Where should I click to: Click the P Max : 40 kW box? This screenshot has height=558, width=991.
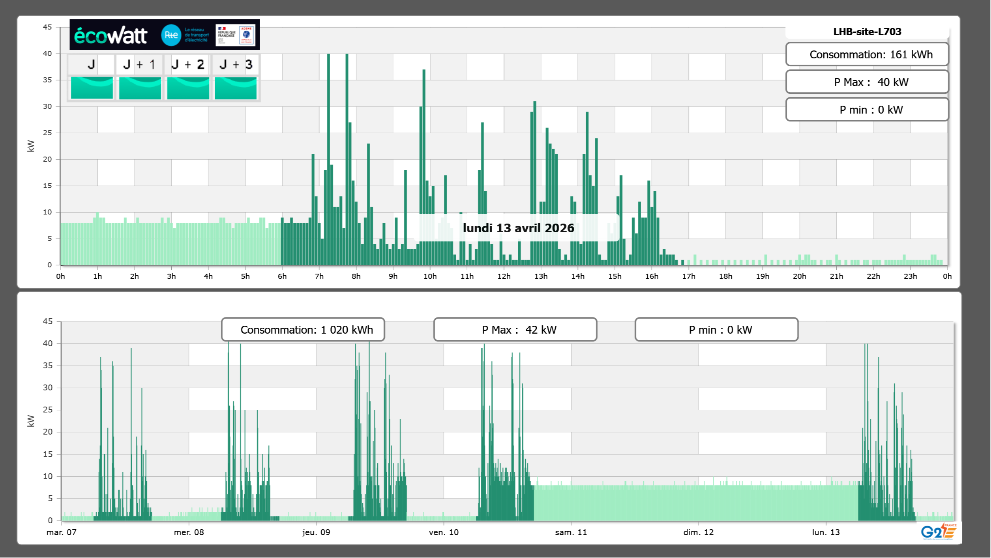pyautogui.click(x=867, y=82)
